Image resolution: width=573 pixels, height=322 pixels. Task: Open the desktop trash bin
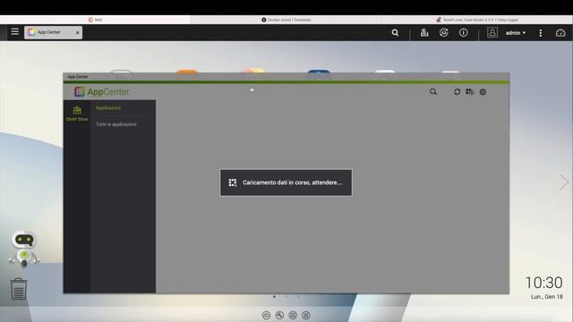pyautogui.click(x=19, y=289)
